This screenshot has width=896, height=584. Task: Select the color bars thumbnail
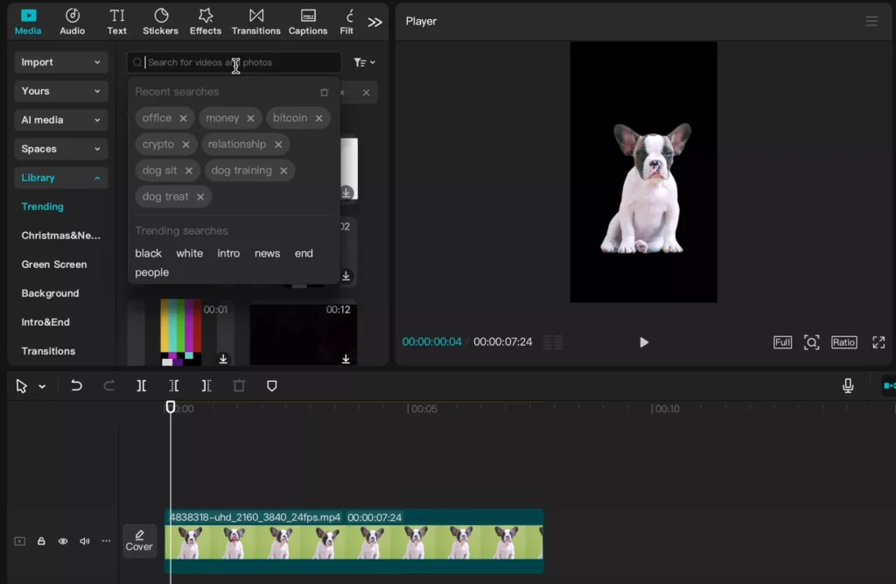tap(180, 333)
